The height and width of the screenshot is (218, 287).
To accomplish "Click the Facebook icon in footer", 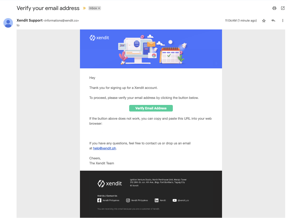I will point(99,200).
